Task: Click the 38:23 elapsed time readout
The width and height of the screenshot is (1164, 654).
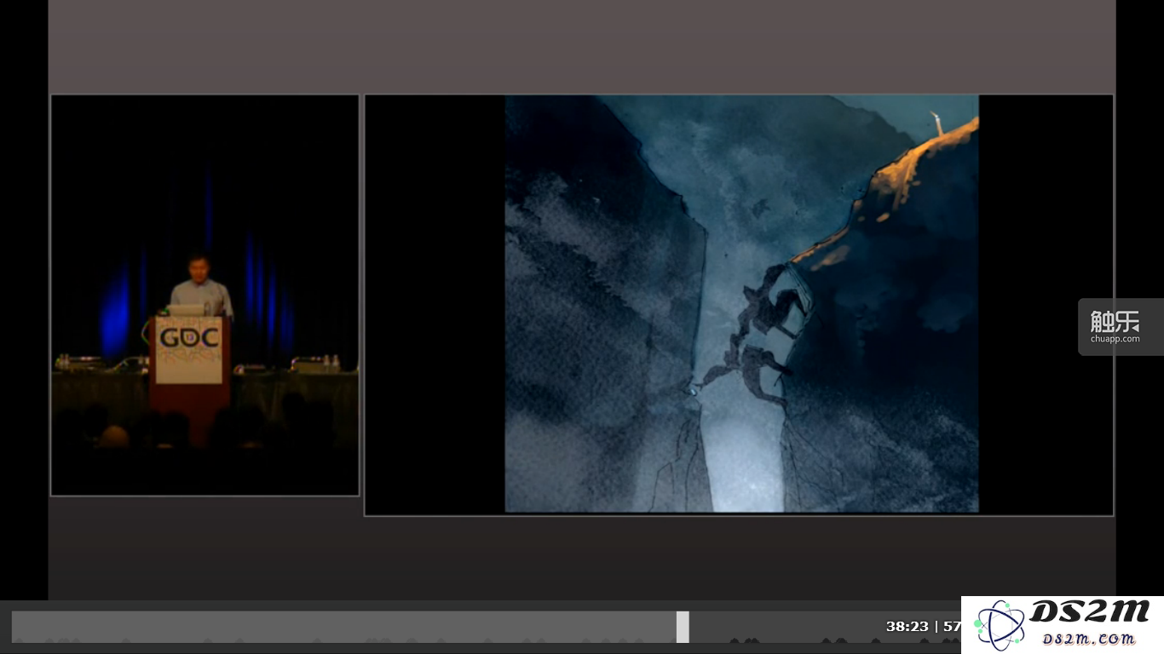Action: coord(907,626)
